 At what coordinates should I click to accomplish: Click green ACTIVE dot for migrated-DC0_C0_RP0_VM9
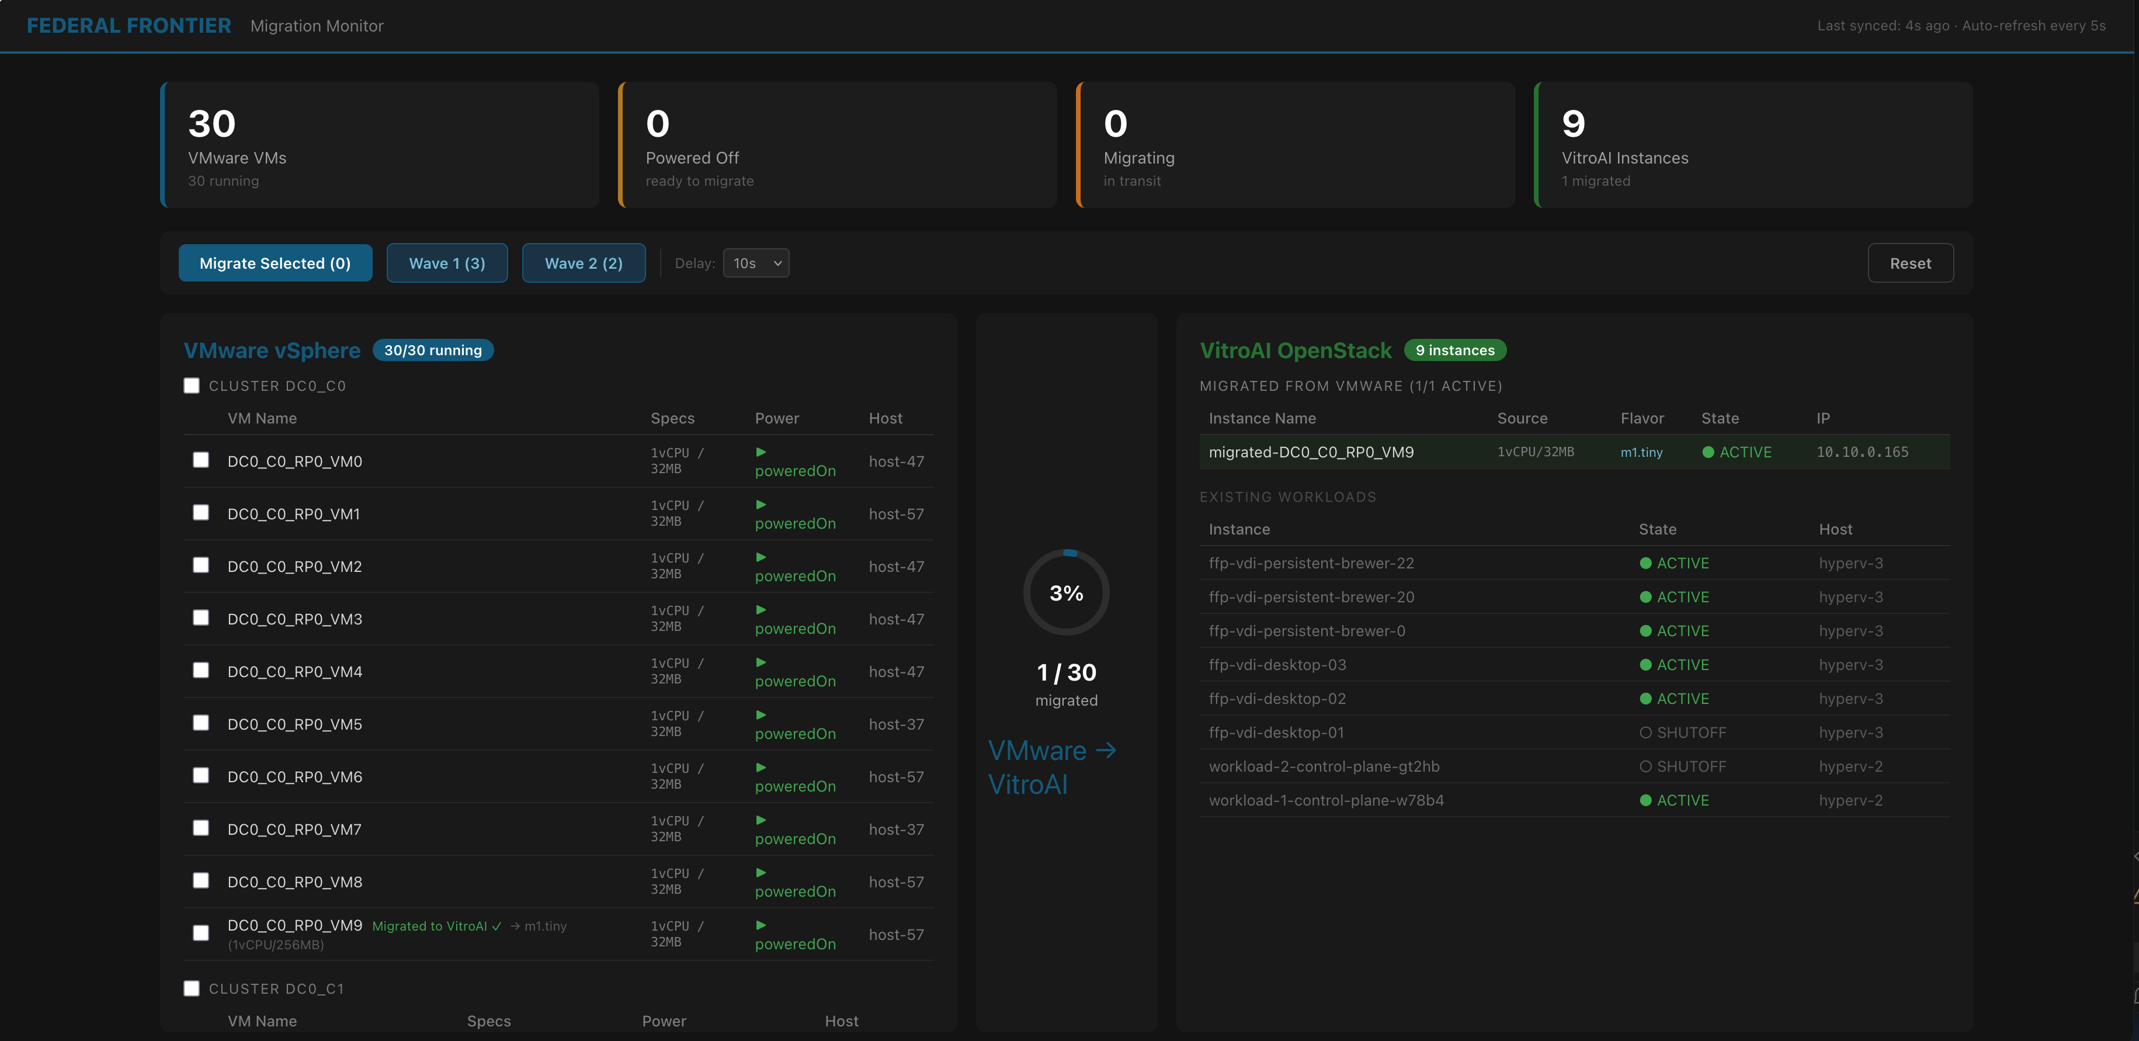click(1708, 452)
